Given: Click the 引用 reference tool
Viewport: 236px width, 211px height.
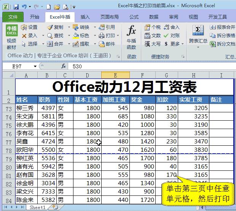Looking at the screenshot, I should tap(107, 27).
